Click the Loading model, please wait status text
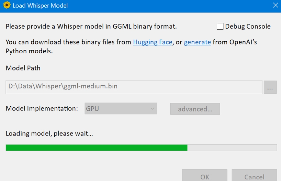Image resolution: width=281 pixels, height=181 pixels. point(49,134)
